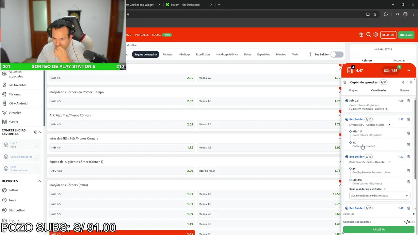The image size is (418, 235).
Task: Click the INGRESAR button
Action: tap(406, 35)
